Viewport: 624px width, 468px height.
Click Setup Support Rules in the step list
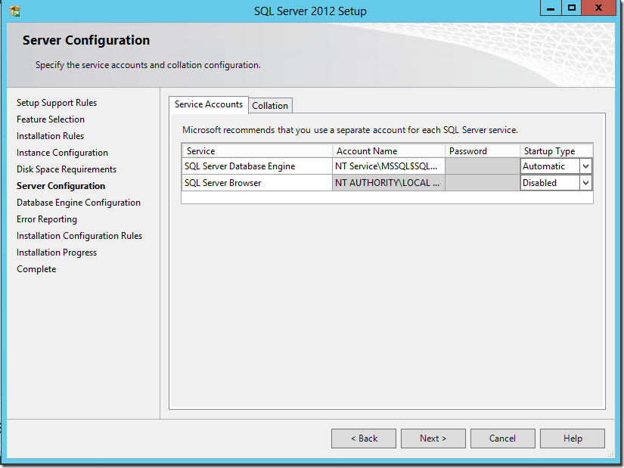pyautogui.click(x=57, y=103)
